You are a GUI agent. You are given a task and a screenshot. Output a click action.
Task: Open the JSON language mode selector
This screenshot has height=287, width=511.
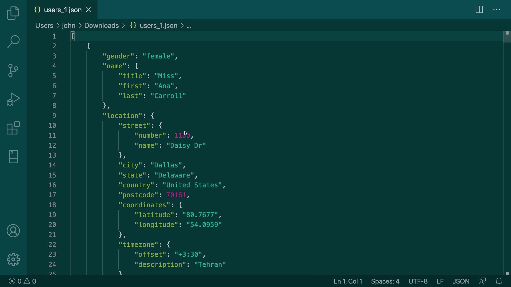pyautogui.click(x=461, y=281)
